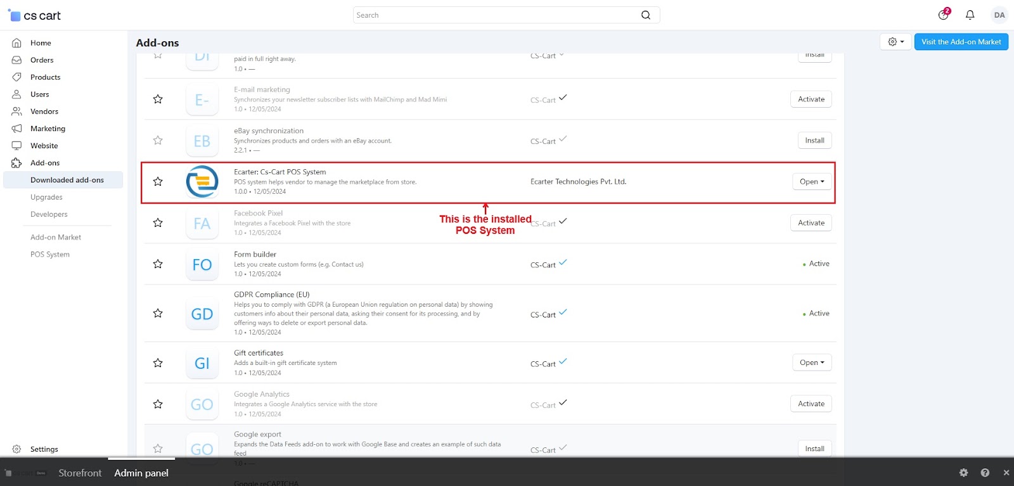Click the Ecarter POS System logo
The width and height of the screenshot is (1014, 486).
(202, 182)
